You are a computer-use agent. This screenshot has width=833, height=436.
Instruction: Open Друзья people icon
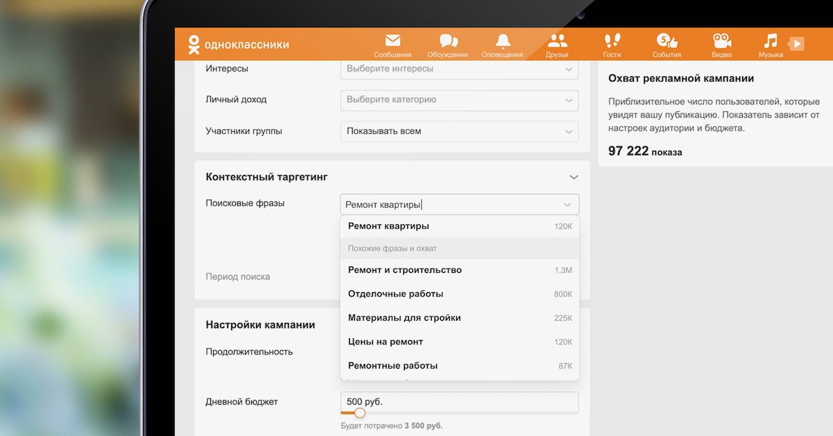[557, 40]
